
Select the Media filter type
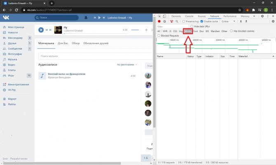(x=188, y=31)
